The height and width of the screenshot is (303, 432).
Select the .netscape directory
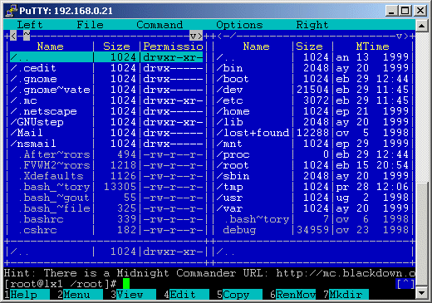106,111
